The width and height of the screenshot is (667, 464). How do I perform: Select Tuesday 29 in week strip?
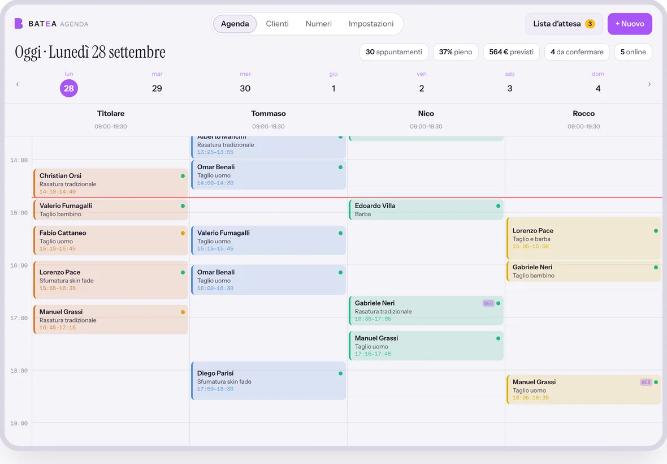pyautogui.click(x=157, y=88)
